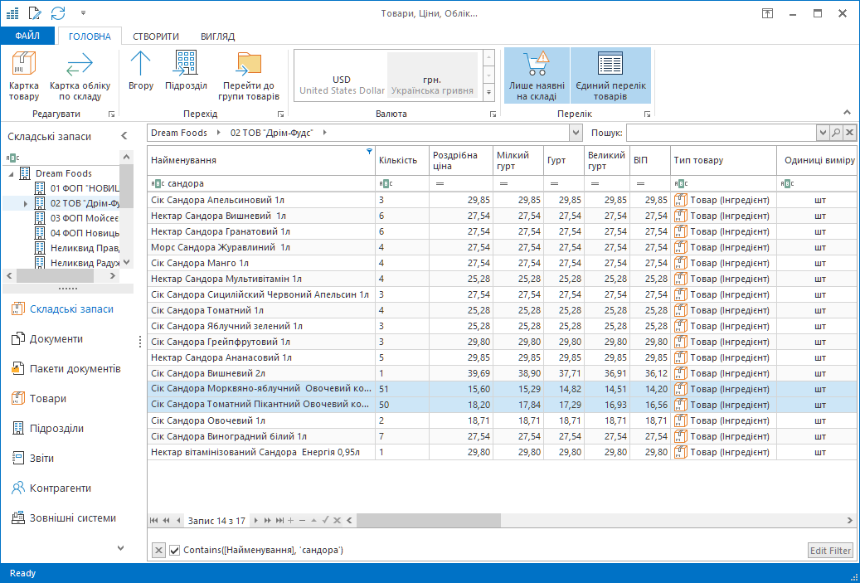Screen dimensions: 860x583
Task: Click the Edit Filter button
Action: coord(829,551)
